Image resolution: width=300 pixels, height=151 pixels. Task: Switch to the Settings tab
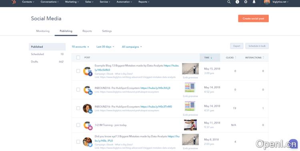pos(107,31)
